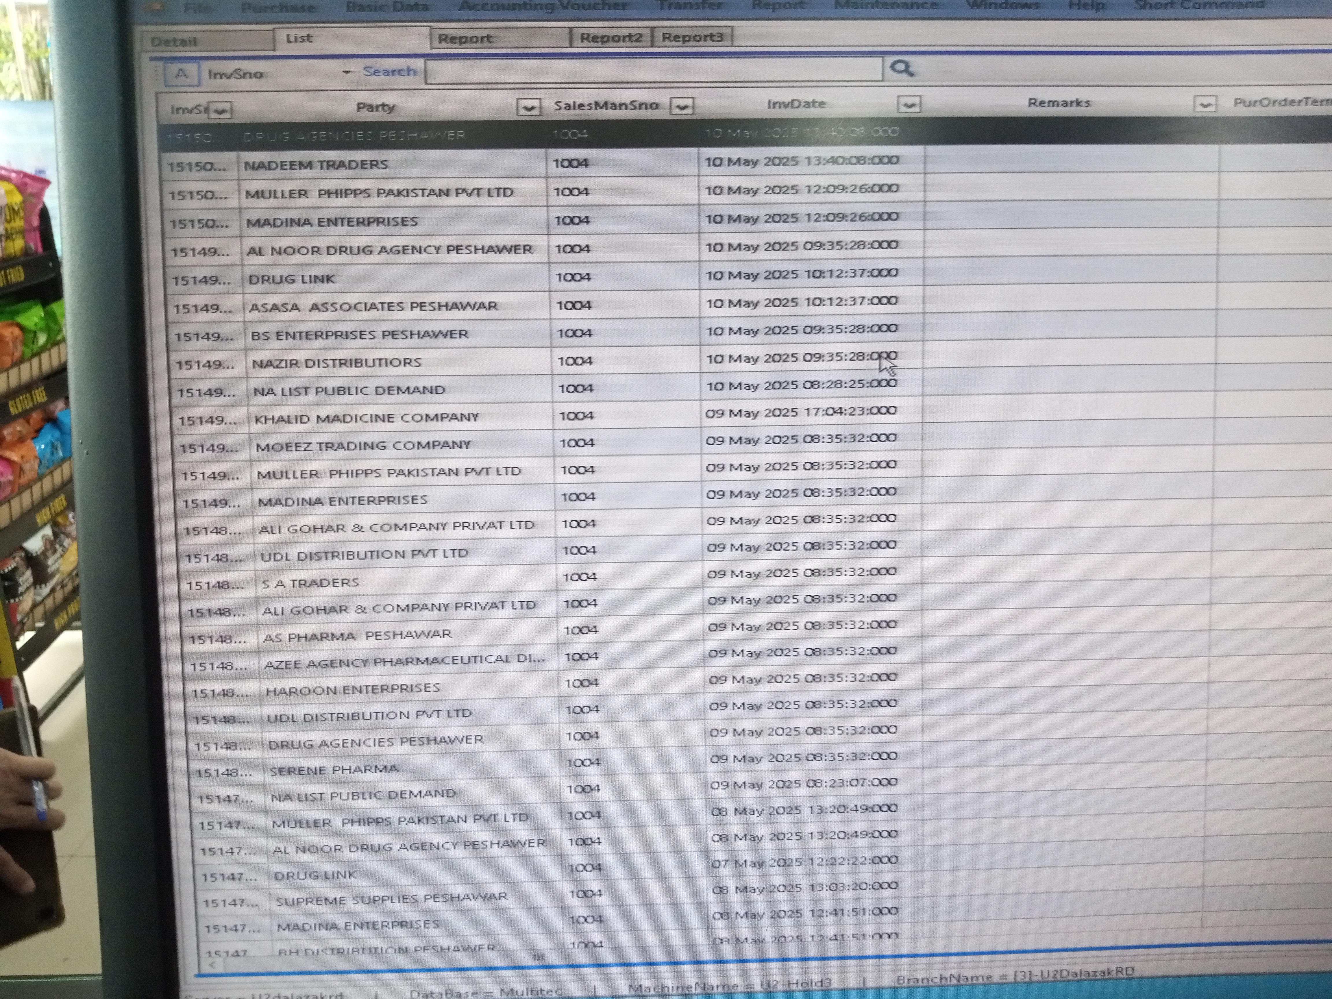The image size is (1332, 999).
Task: Open the Report3 tab
Action: (x=692, y=37)
